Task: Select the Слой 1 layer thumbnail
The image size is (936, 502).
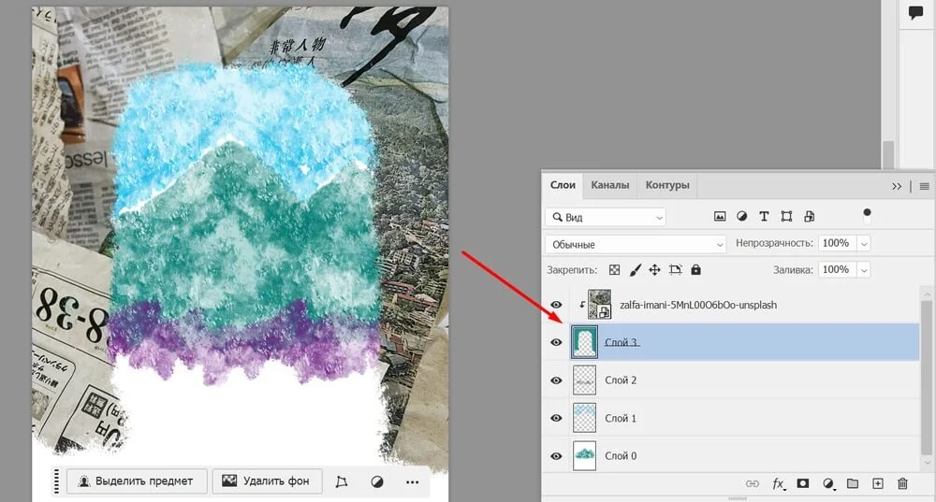Action: [x=584, y=418]
